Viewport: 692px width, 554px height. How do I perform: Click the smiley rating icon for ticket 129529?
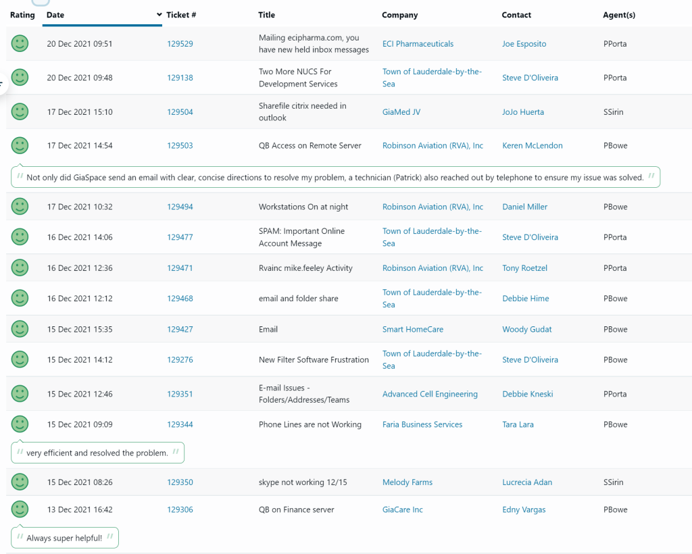click(x=20, y=44)
